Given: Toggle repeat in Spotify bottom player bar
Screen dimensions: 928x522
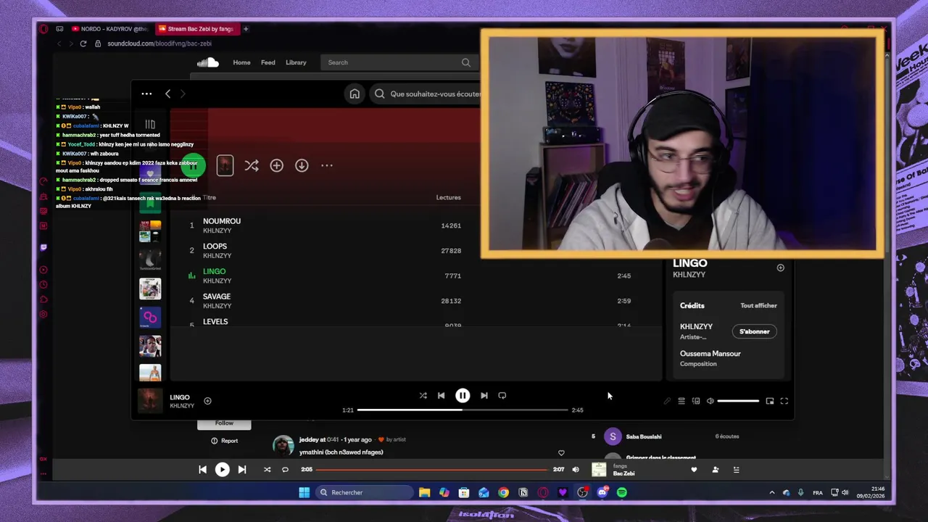Looking at the screenshot, I should pyautogui.click(x=502, y=395).
